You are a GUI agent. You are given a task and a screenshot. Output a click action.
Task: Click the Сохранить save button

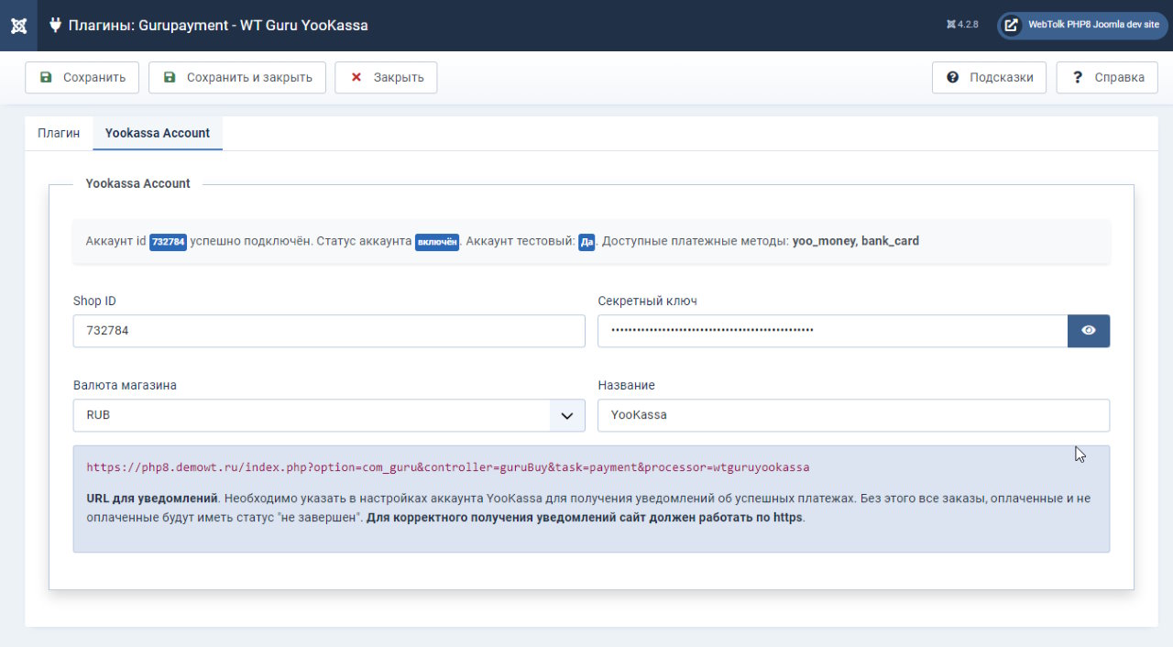pos(82,78)
